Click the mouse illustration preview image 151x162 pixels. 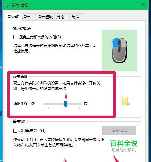click(x=119, y=51)
